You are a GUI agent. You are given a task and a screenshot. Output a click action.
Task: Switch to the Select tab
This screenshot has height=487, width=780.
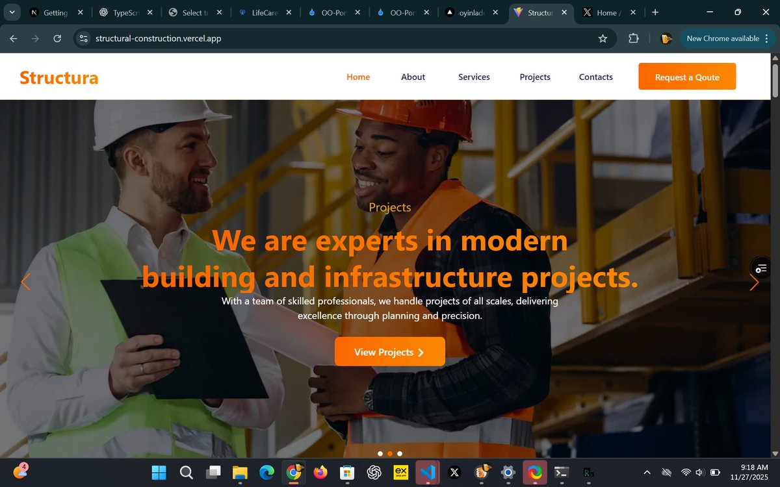tap(194, 12)
